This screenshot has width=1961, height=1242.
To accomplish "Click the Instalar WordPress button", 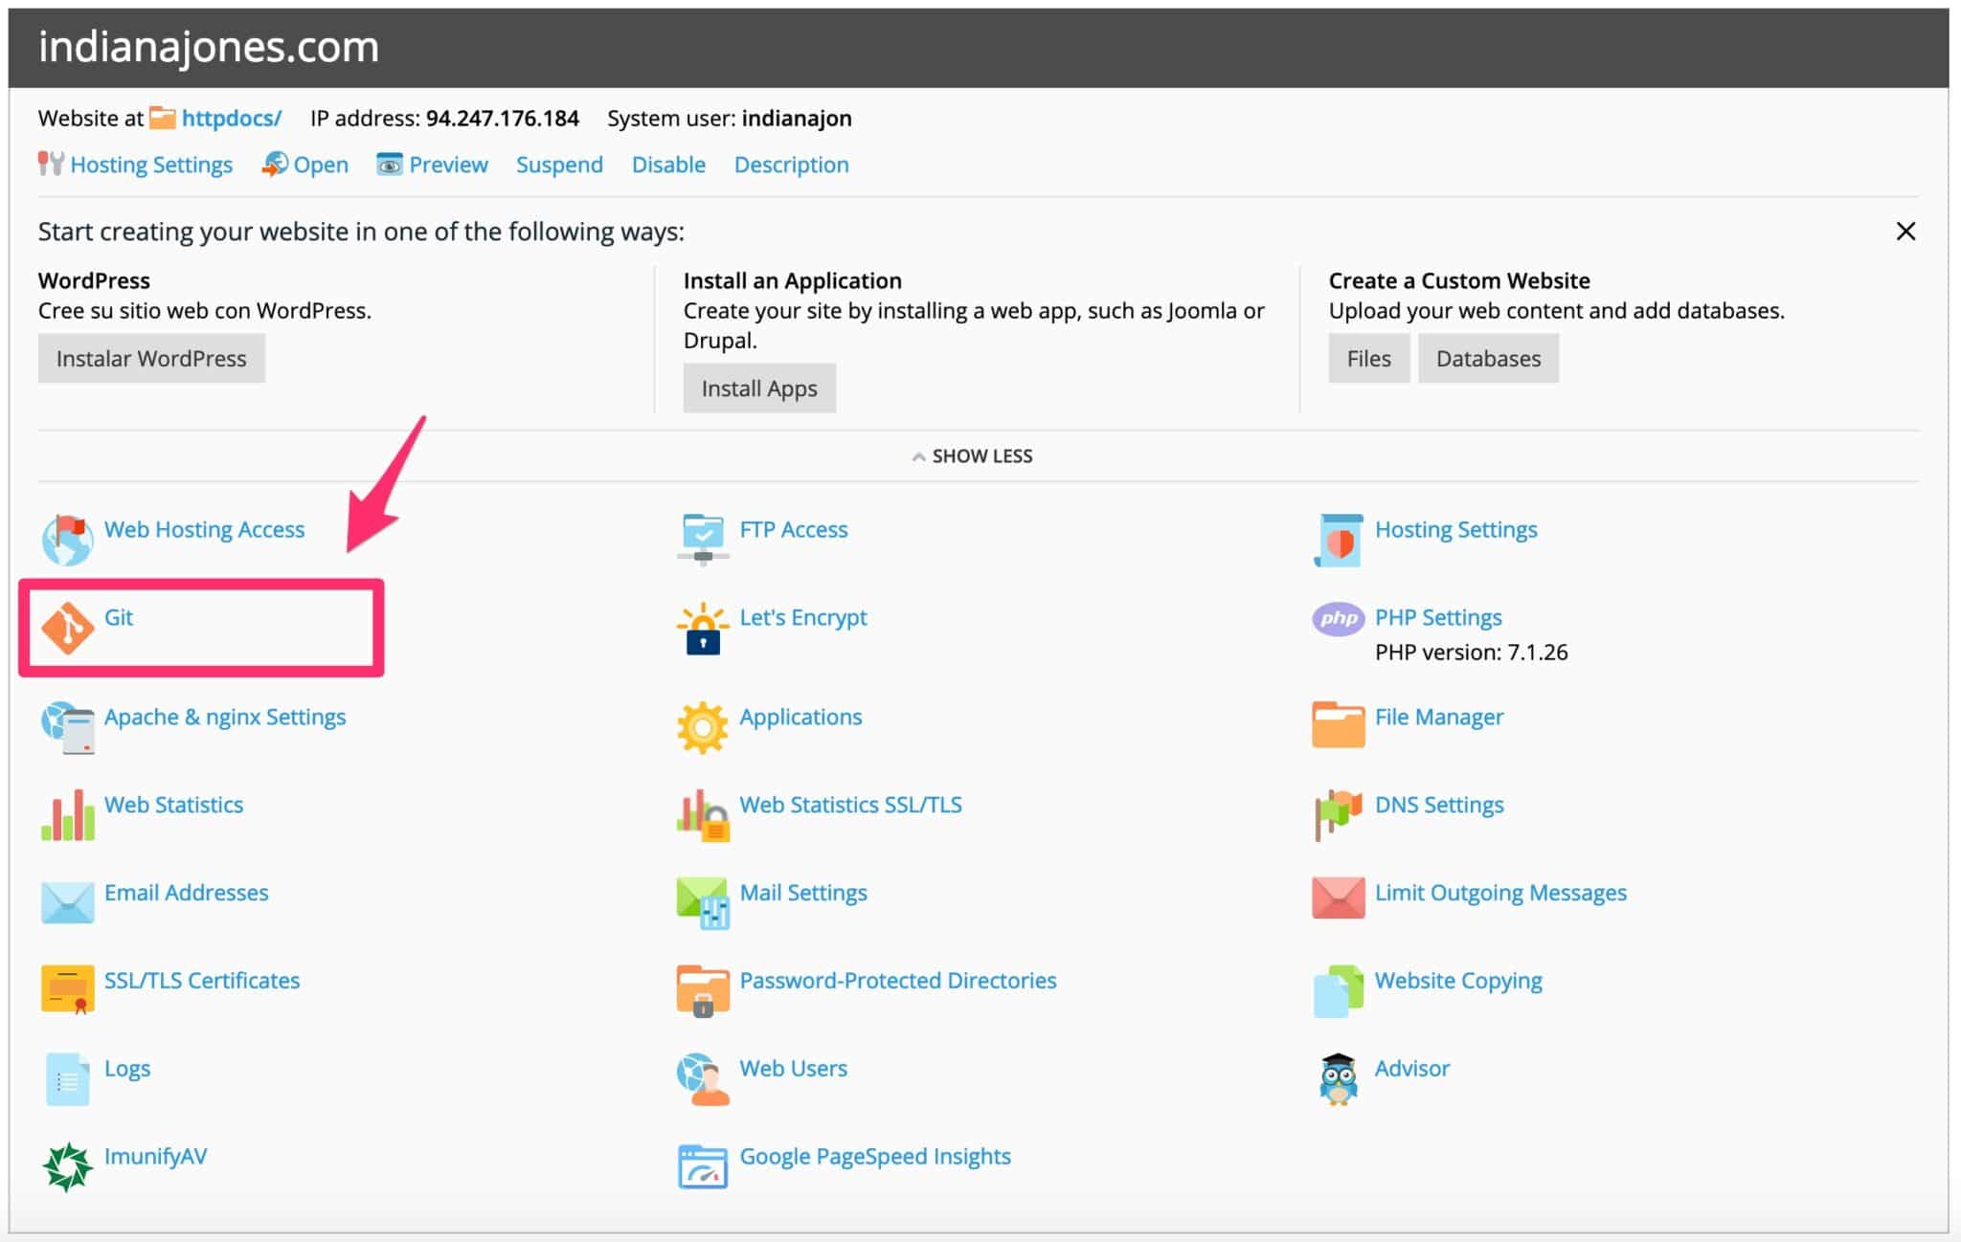I will pyautogui.click(x=151, y=359).
